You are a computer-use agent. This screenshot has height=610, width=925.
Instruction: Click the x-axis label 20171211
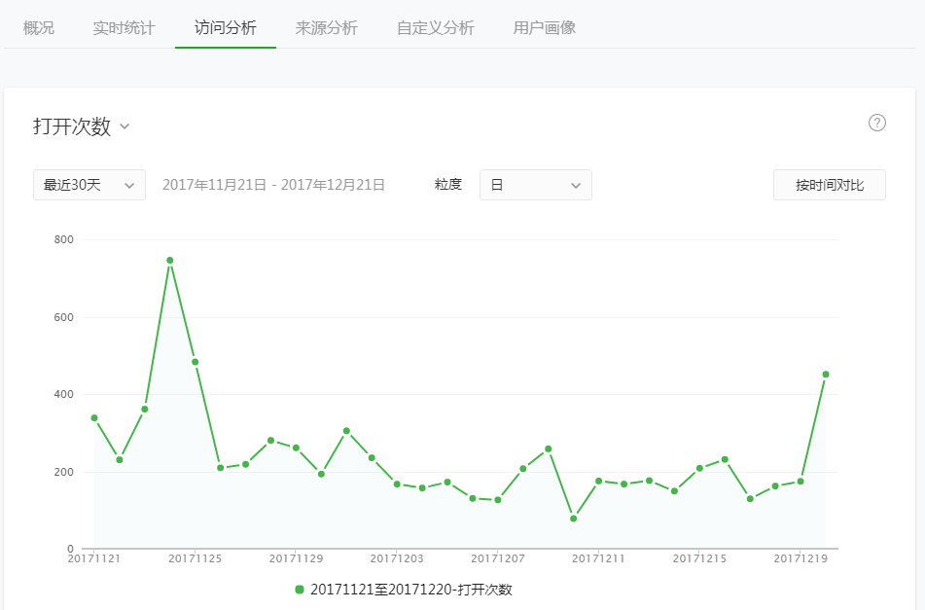click(599, 558)
